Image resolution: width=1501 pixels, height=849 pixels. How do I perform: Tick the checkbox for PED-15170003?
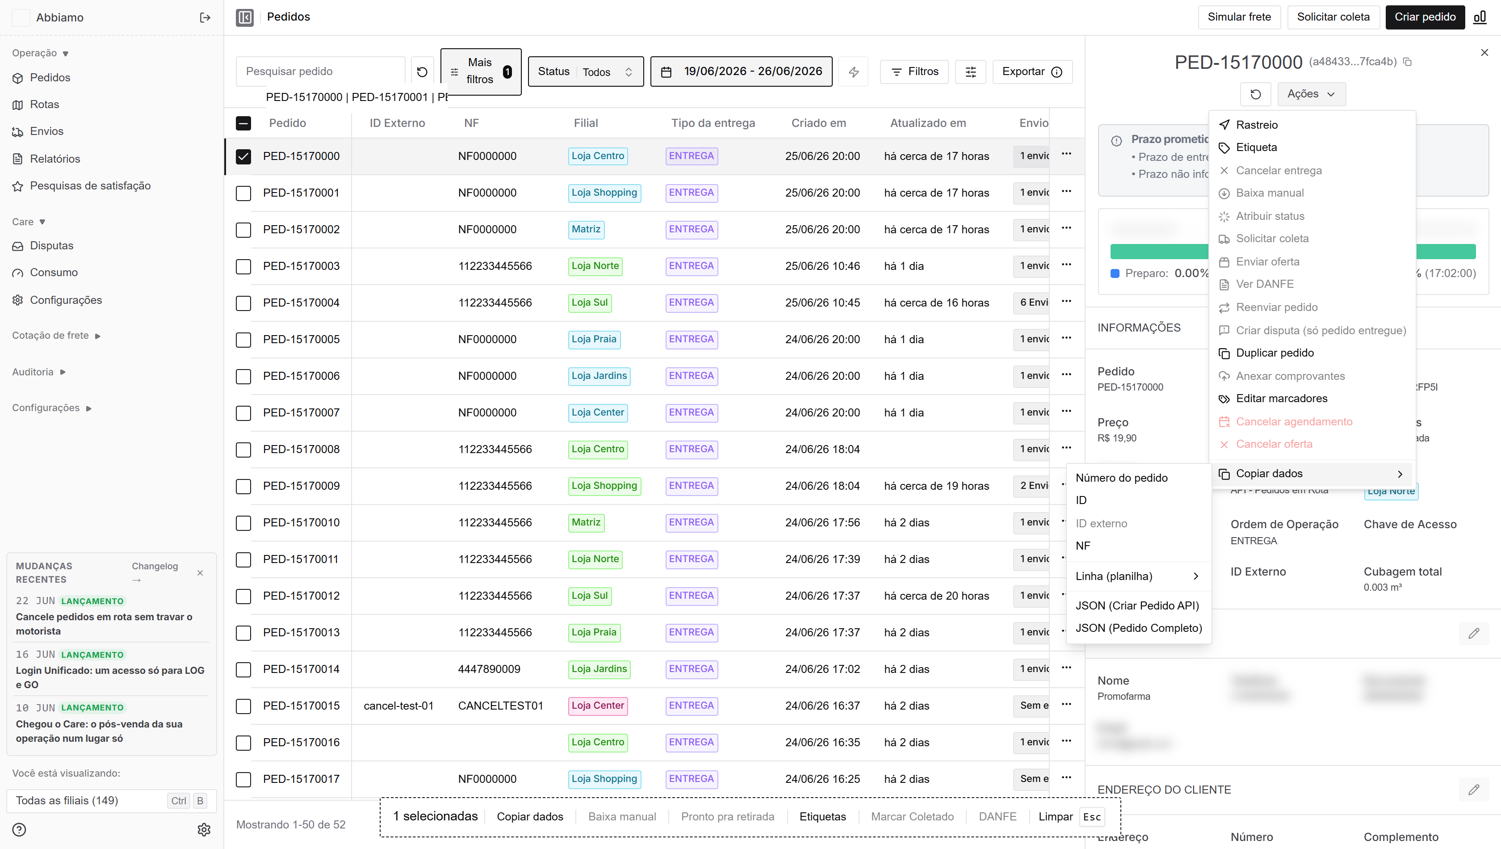point(243,266)
